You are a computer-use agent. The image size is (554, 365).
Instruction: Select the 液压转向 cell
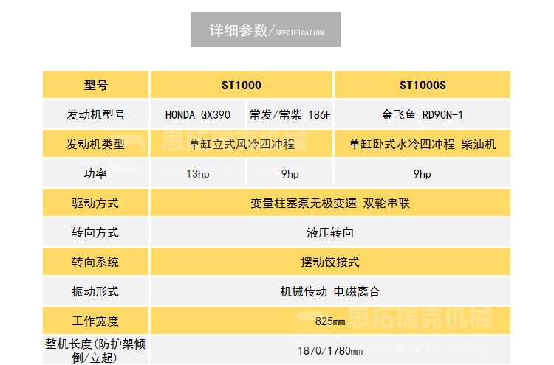[x=329, y=232]
